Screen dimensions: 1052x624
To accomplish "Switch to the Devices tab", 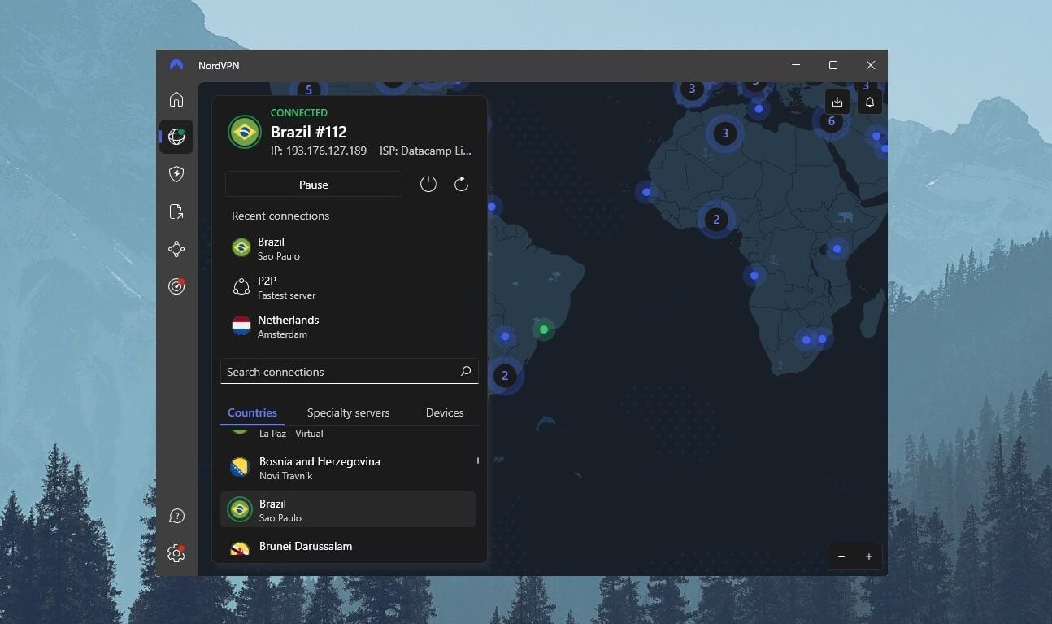I will 445,412.
